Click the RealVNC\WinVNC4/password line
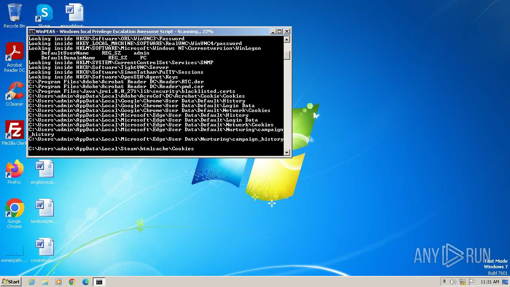This screenshot has width=510, height=287. [x=135, y=43]
